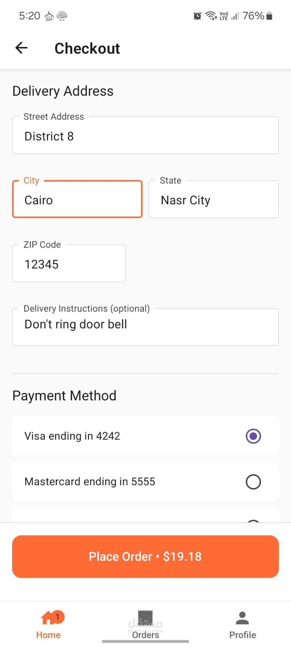Viewport: 291px width, 647px height.
Task: Click the City field containing Cairo
Action: [x=77, y=200]
